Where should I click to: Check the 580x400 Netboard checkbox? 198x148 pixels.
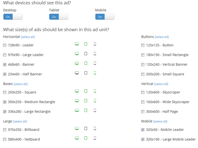tap(5, 139)
